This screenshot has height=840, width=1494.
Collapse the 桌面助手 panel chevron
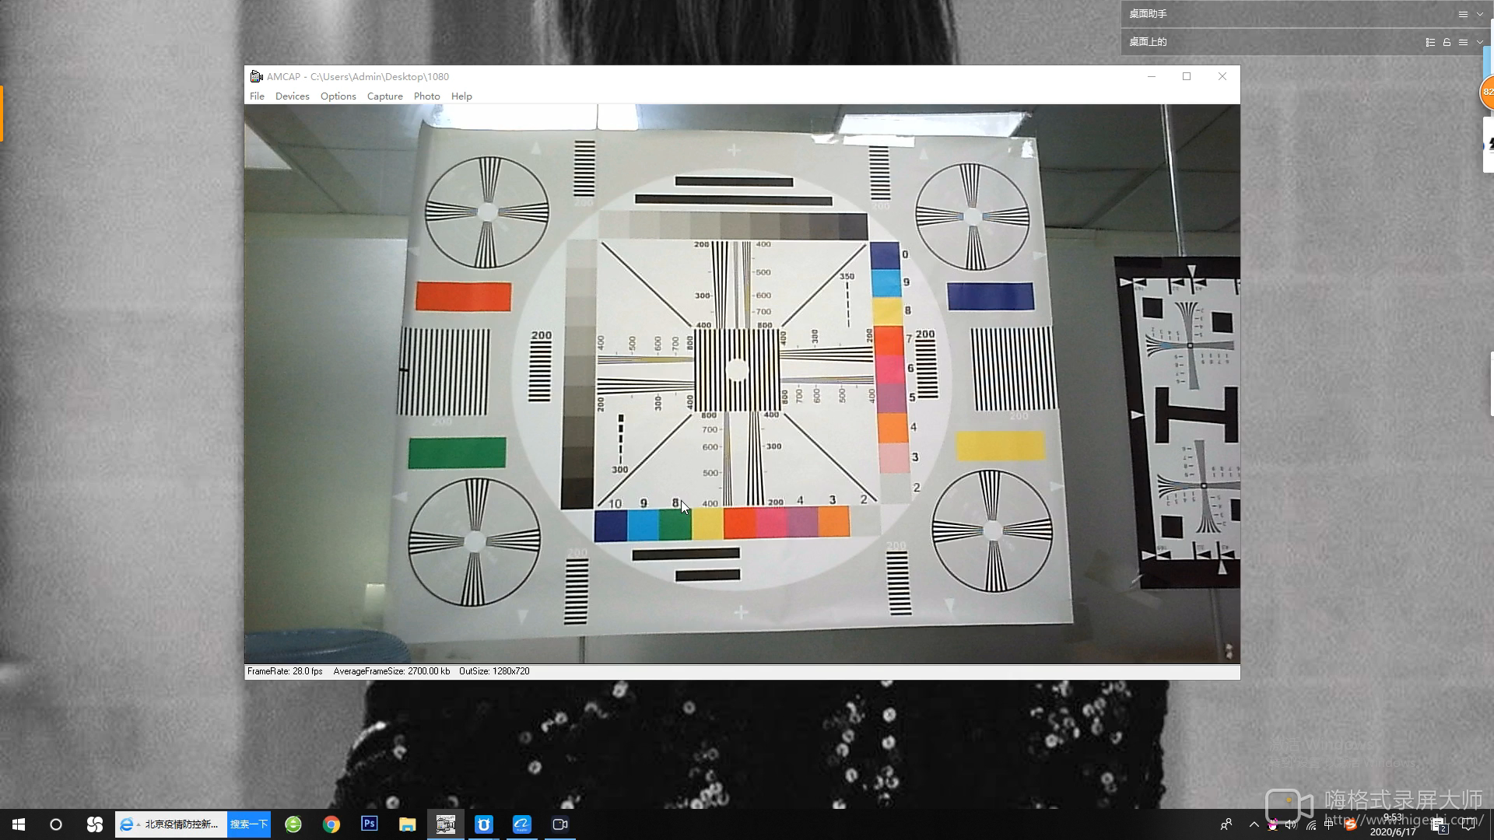point(1480,14)
